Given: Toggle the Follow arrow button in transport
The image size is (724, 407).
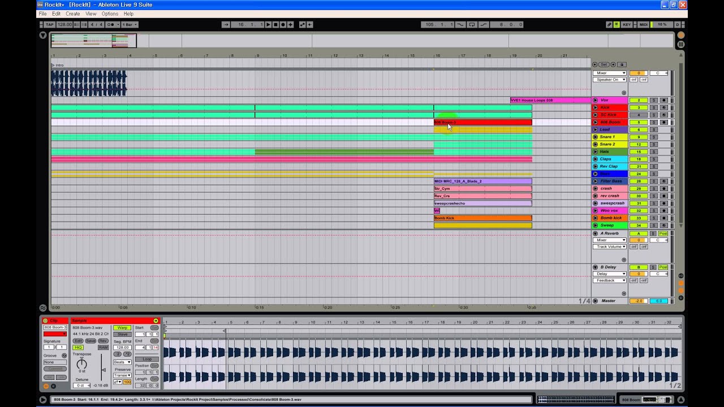Looking at the screenshot, I should click(226, 24).
